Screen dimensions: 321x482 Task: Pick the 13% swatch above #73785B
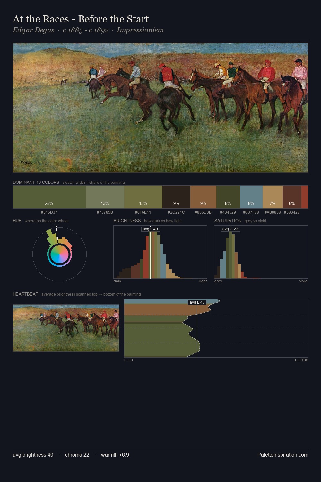click(105, 197)
